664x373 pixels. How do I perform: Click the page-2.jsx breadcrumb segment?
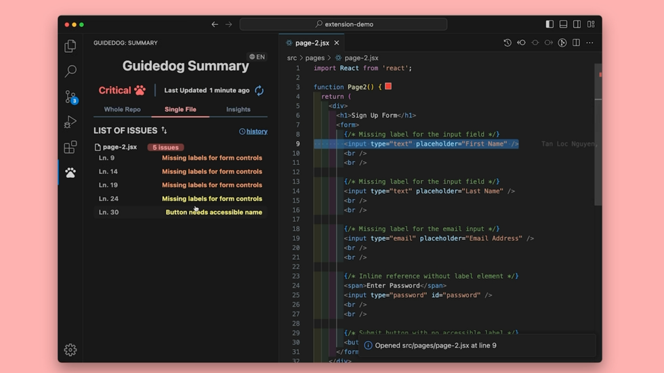click(x=357, y=58)
